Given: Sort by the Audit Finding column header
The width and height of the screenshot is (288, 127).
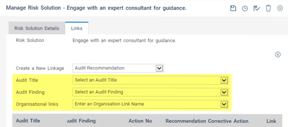Looking at the screenshot, I should [81, 121].
